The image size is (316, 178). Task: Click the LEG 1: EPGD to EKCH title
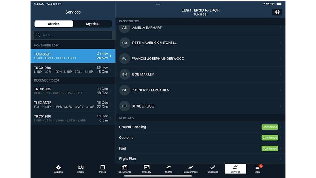point(200,10)
